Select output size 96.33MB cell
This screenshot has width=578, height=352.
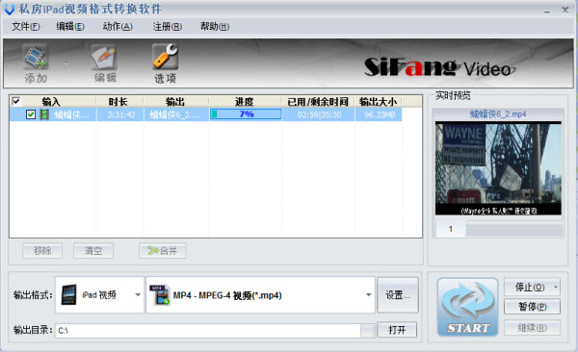click(380, 114)
